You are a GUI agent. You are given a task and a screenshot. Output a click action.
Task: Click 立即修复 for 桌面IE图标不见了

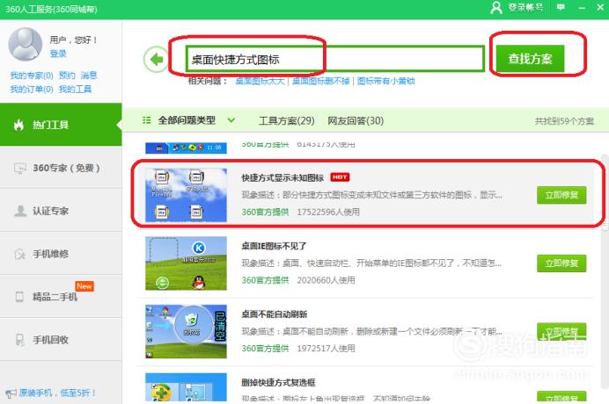[561, 263]
